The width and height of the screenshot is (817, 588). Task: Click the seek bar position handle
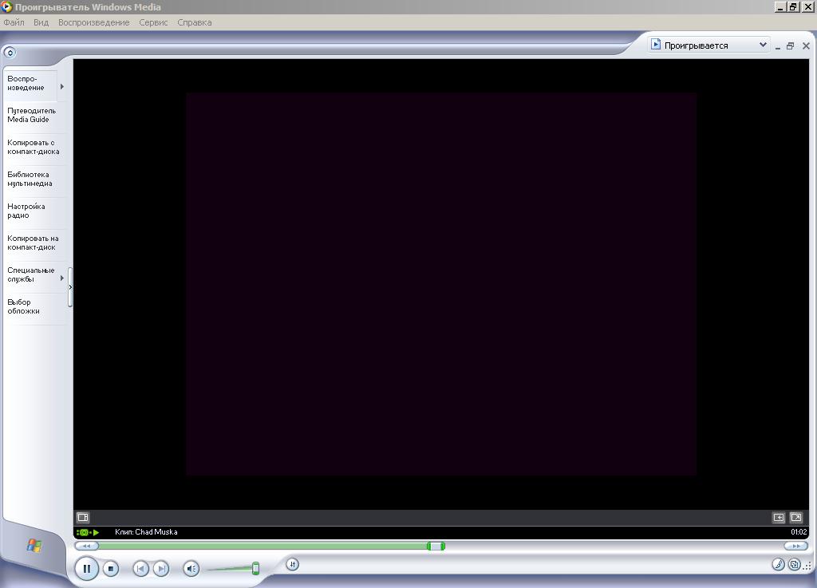click(436, 546)
